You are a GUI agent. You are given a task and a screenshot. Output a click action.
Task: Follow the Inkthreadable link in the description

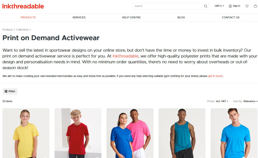125,56
